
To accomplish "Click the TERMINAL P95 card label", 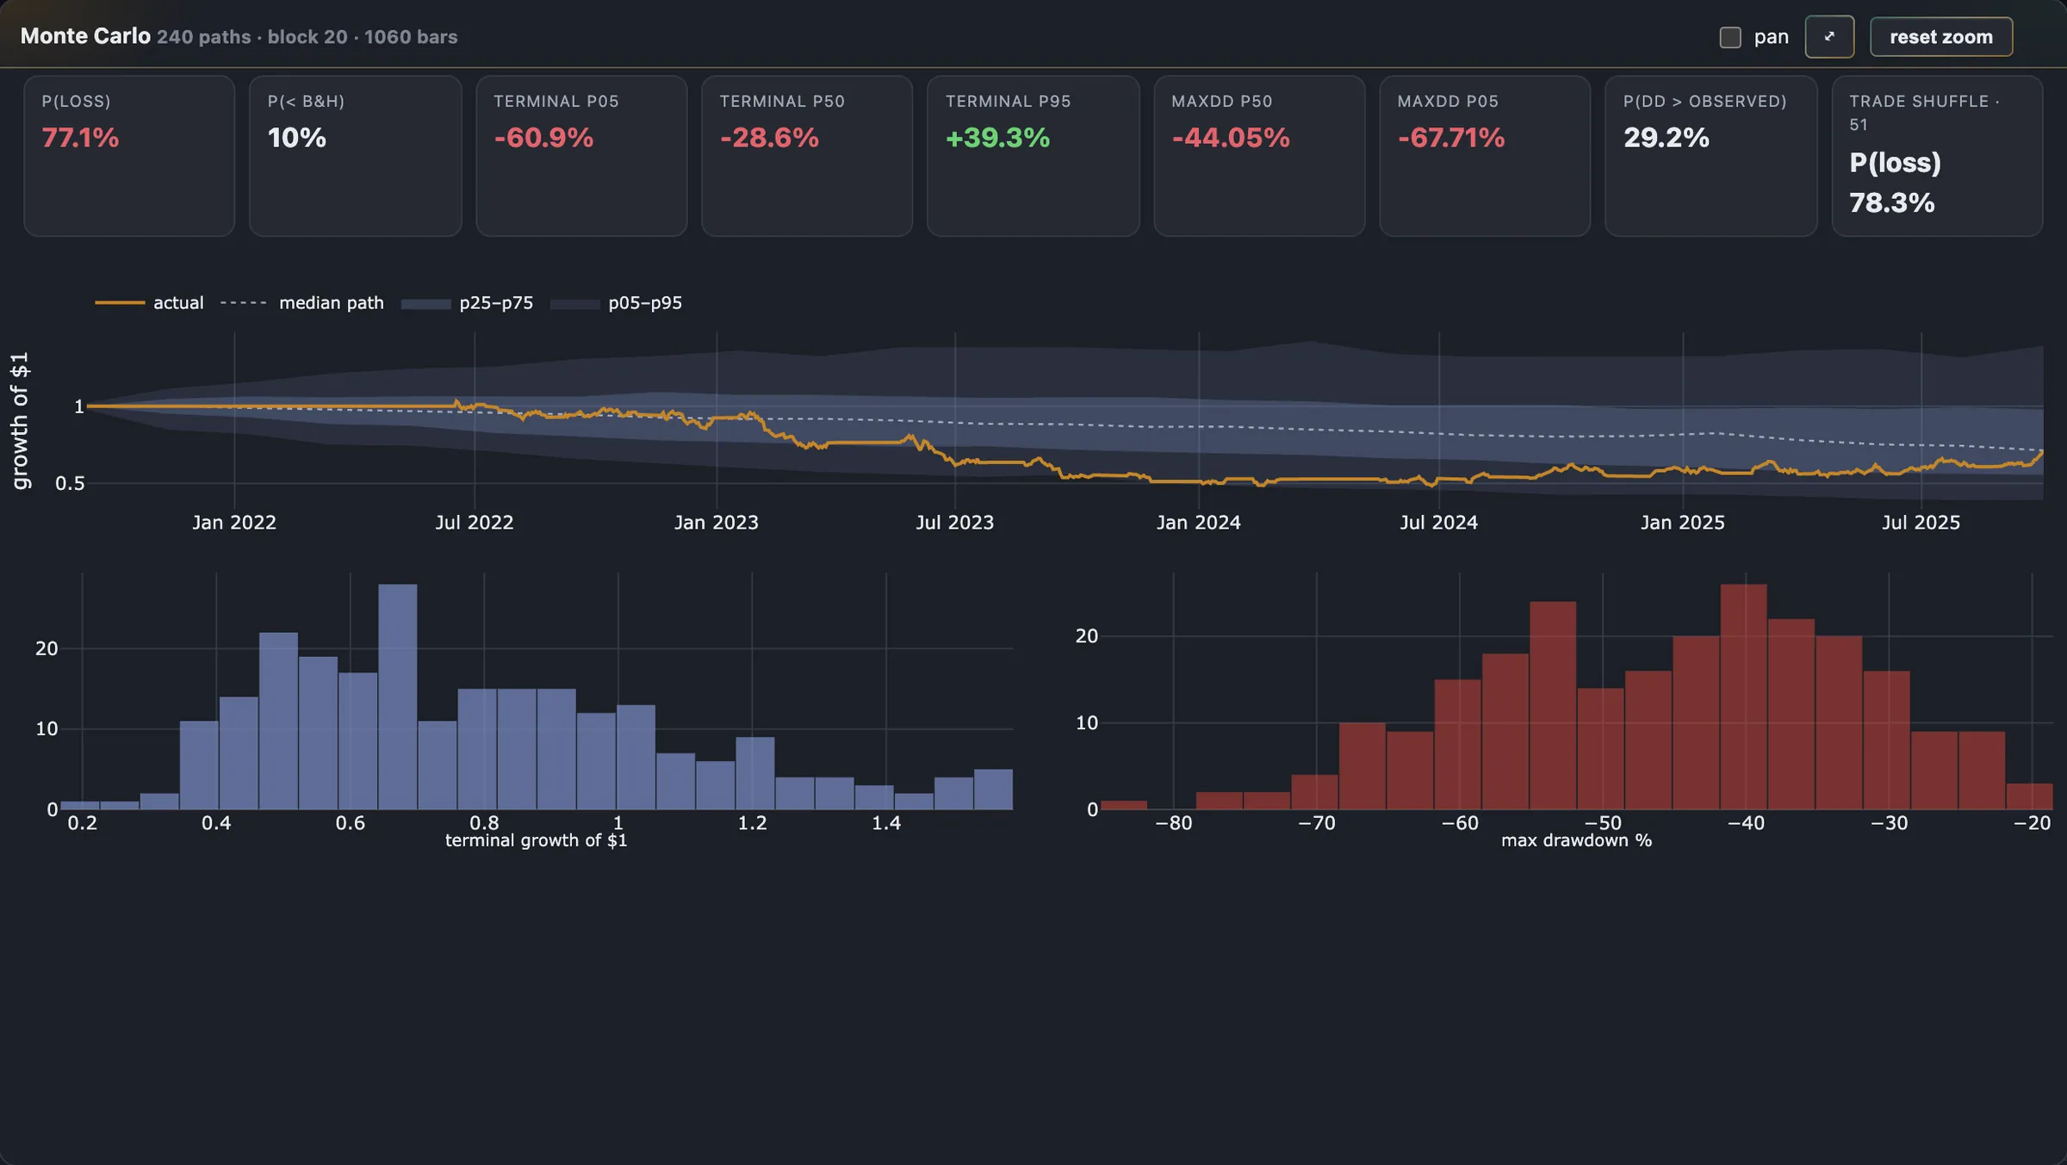I will [x=1009, y=102].
